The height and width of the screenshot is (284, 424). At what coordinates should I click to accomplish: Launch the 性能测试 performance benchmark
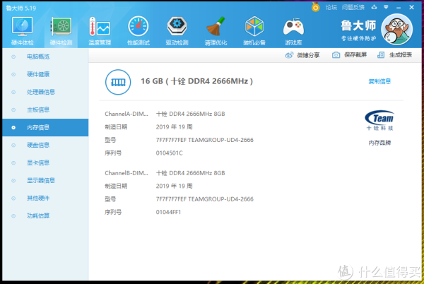pos(139,31)
